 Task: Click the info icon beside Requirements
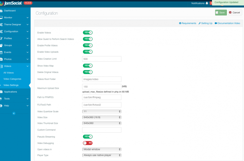180,23
